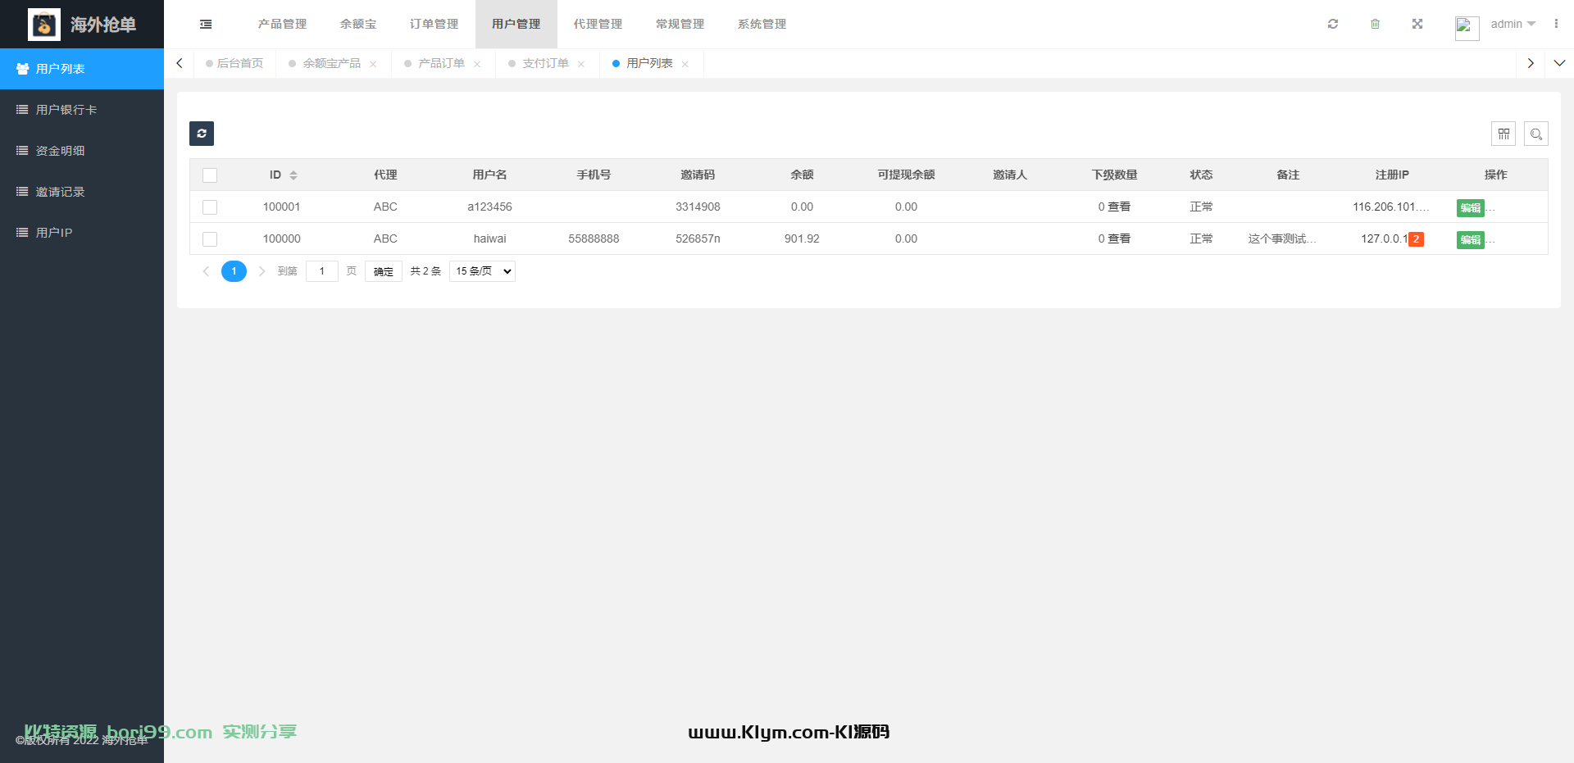The width and height of the screenshot is (1574, 763).
Task: Click the refresh icon in the top header
Action: pos(1333,24)
